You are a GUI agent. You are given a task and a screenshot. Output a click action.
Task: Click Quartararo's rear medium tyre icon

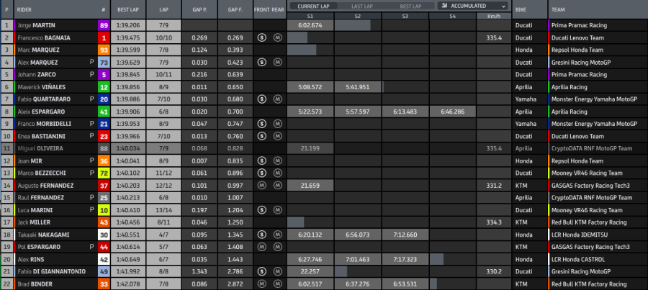pos(278,99)
